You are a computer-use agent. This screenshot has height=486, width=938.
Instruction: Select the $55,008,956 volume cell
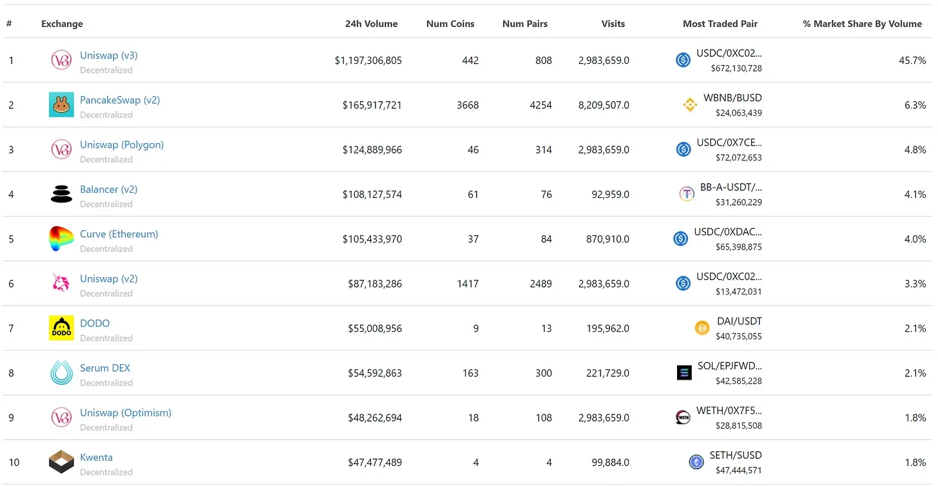click(x=375, y=328)
